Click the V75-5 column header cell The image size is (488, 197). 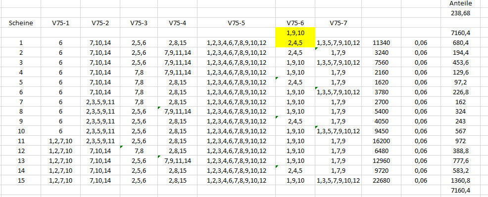pos(237,23)
